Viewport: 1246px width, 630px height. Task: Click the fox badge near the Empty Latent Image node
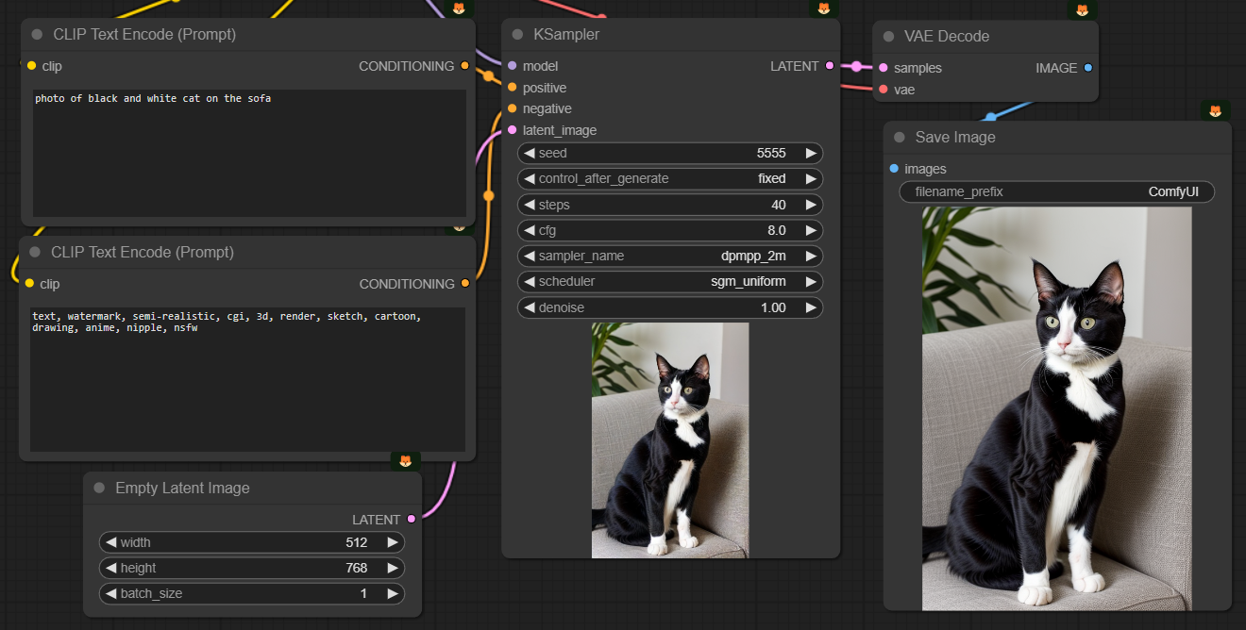point(405,461)
